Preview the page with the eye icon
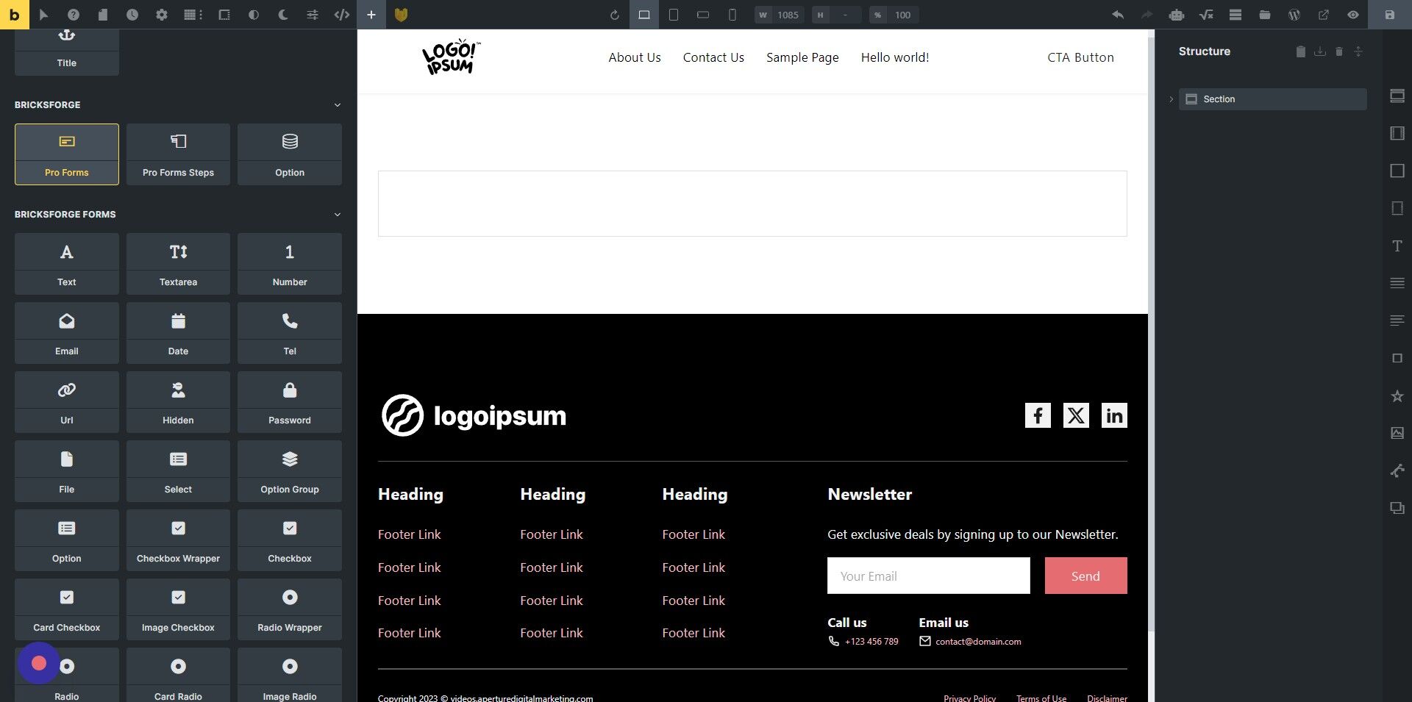Viewport: 1412px width, 702px height. [1353, 15]
